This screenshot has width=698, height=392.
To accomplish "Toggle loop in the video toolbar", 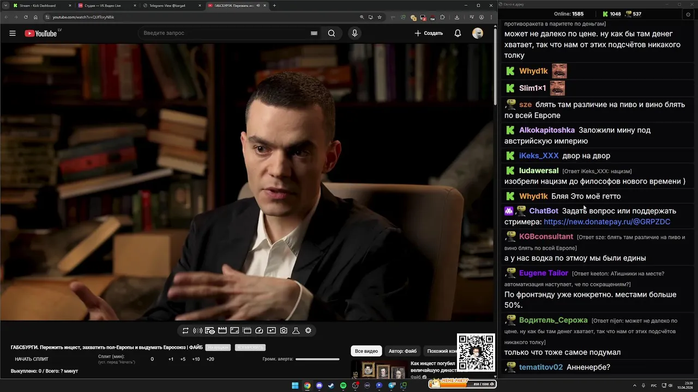I will pos(185,330).
